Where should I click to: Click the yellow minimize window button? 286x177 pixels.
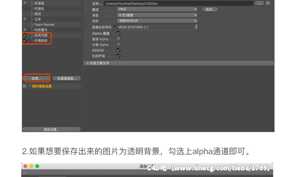coord(31,166)
